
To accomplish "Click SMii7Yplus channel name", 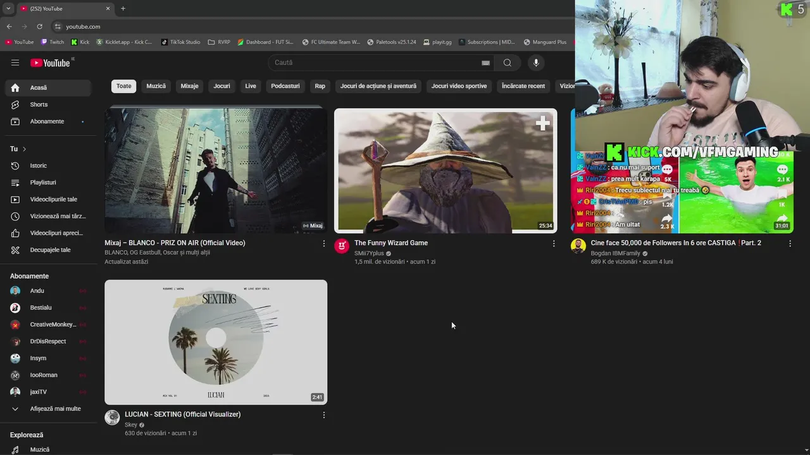I will 369,253.
